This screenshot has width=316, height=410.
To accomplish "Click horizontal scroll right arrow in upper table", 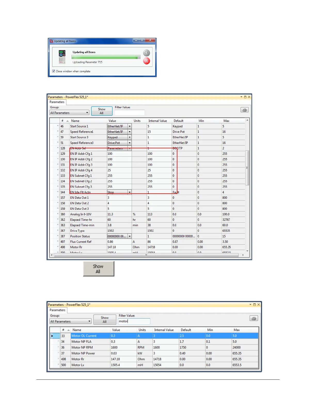I will click(243, 255).
